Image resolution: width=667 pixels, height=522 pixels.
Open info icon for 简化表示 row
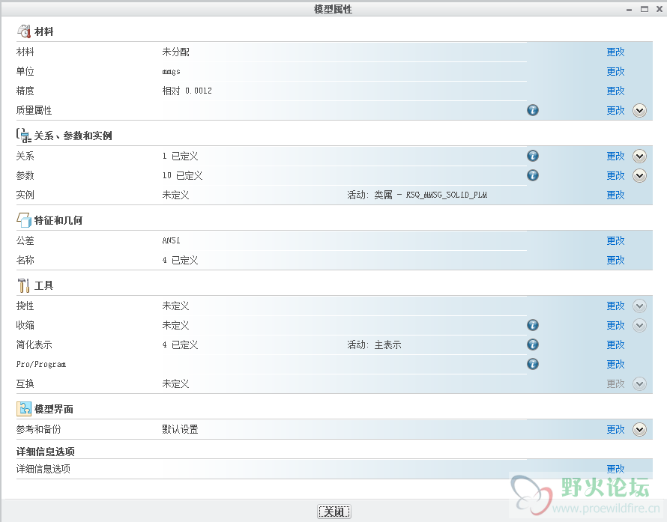tap(533, 345)
